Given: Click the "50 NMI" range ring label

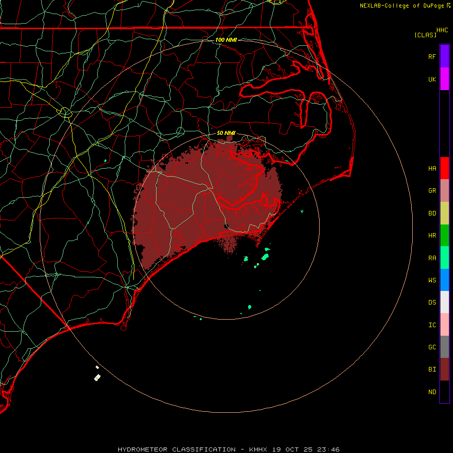Looking at the screenshot, I should click(226, 133).
